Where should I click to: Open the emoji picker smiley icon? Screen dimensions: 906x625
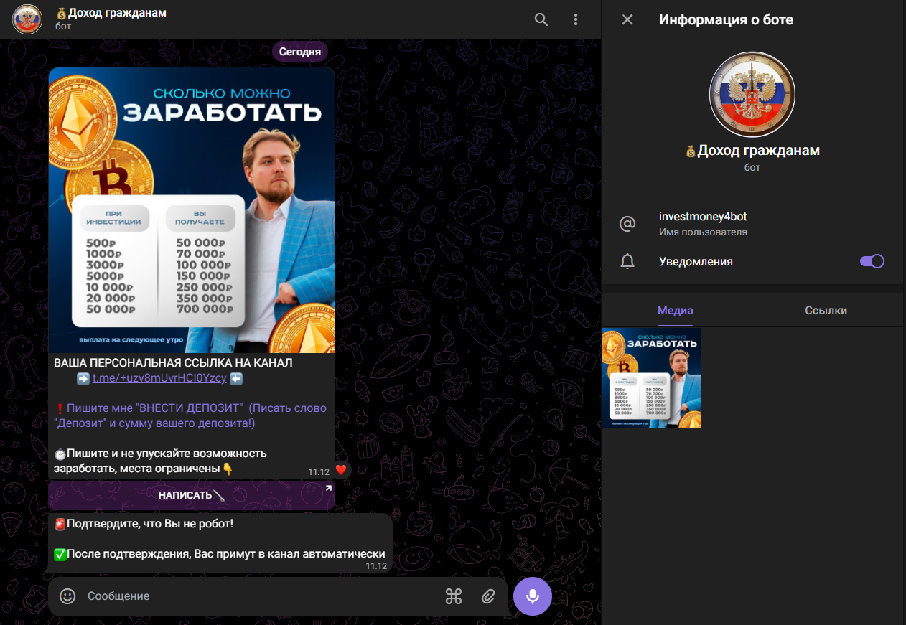[67, 596]
